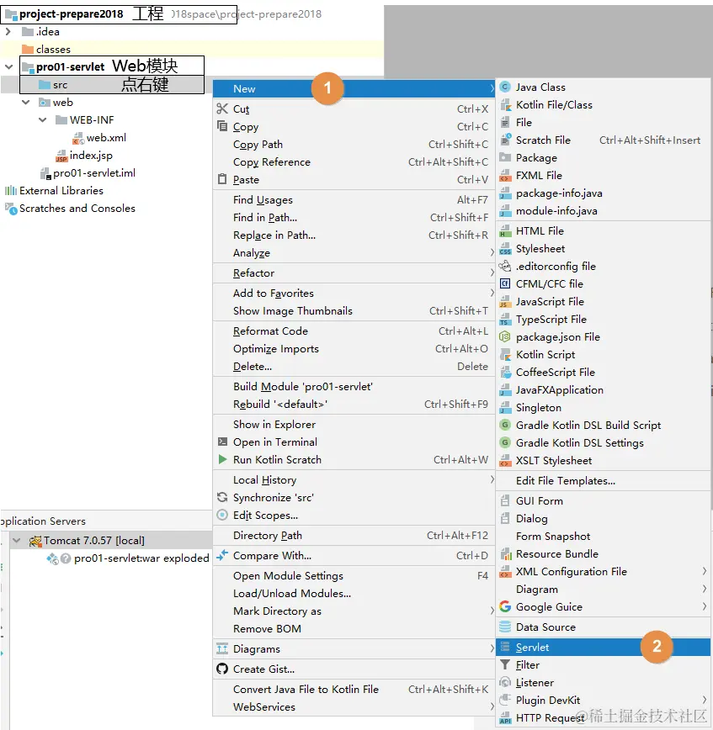The image size is (713, 730).
Task: Select the New menu entry
Action: coord(354,88)
